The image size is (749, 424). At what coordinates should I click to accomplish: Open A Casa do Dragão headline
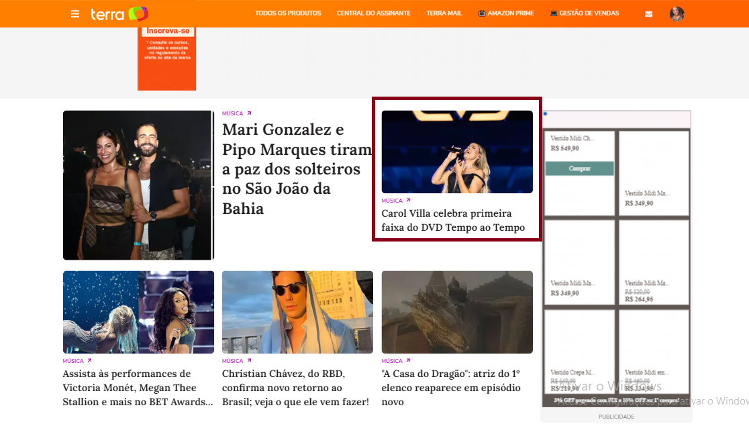451,388
